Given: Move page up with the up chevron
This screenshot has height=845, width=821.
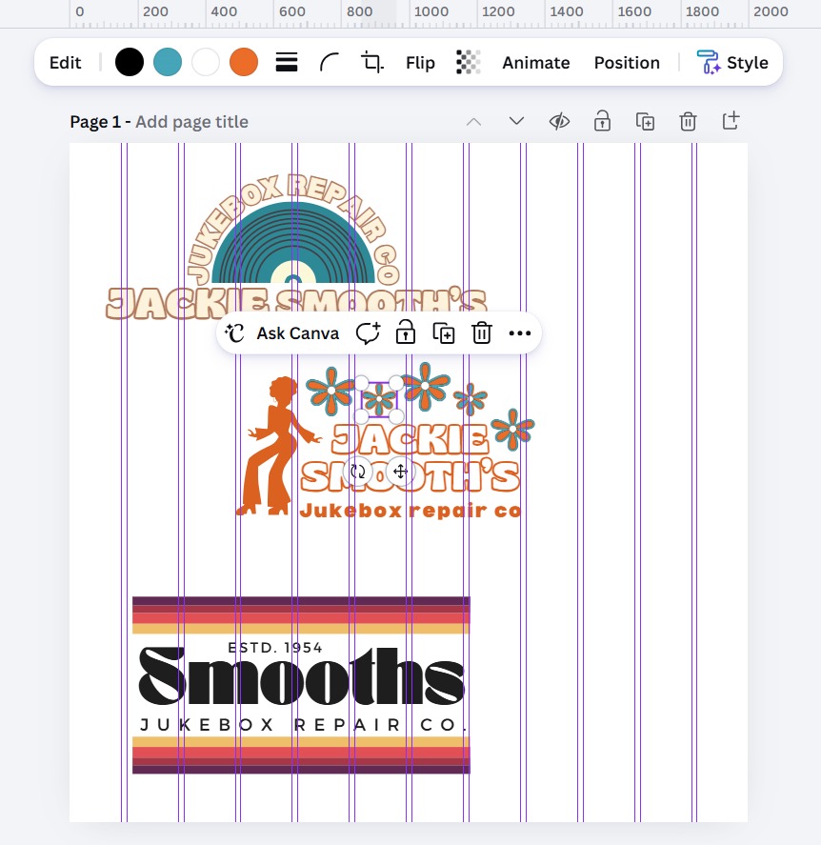Looking at the screenshot, I should point(473,122).
